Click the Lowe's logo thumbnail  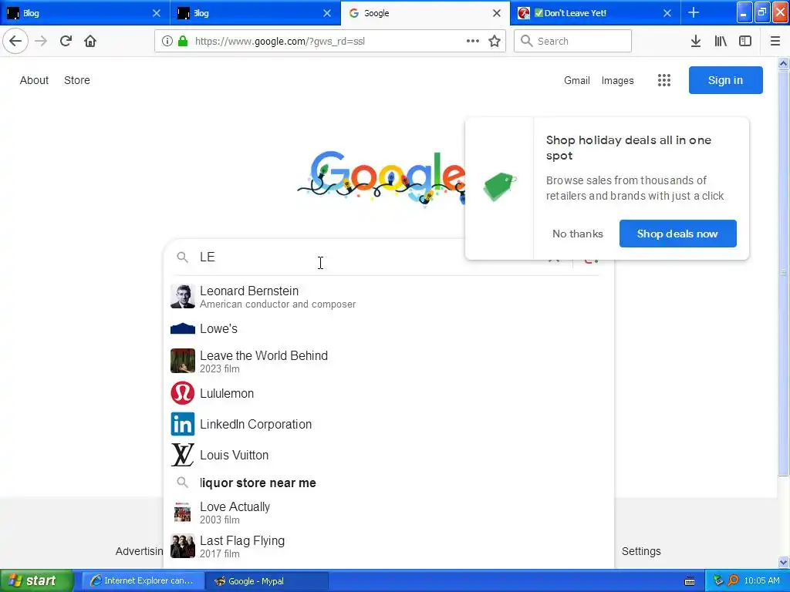(x=182, y=328)
